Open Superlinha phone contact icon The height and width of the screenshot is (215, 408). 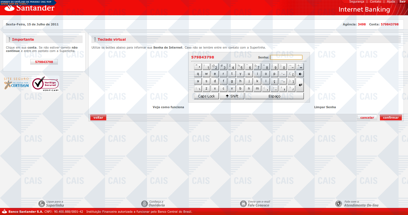click(x=42, y=203)
